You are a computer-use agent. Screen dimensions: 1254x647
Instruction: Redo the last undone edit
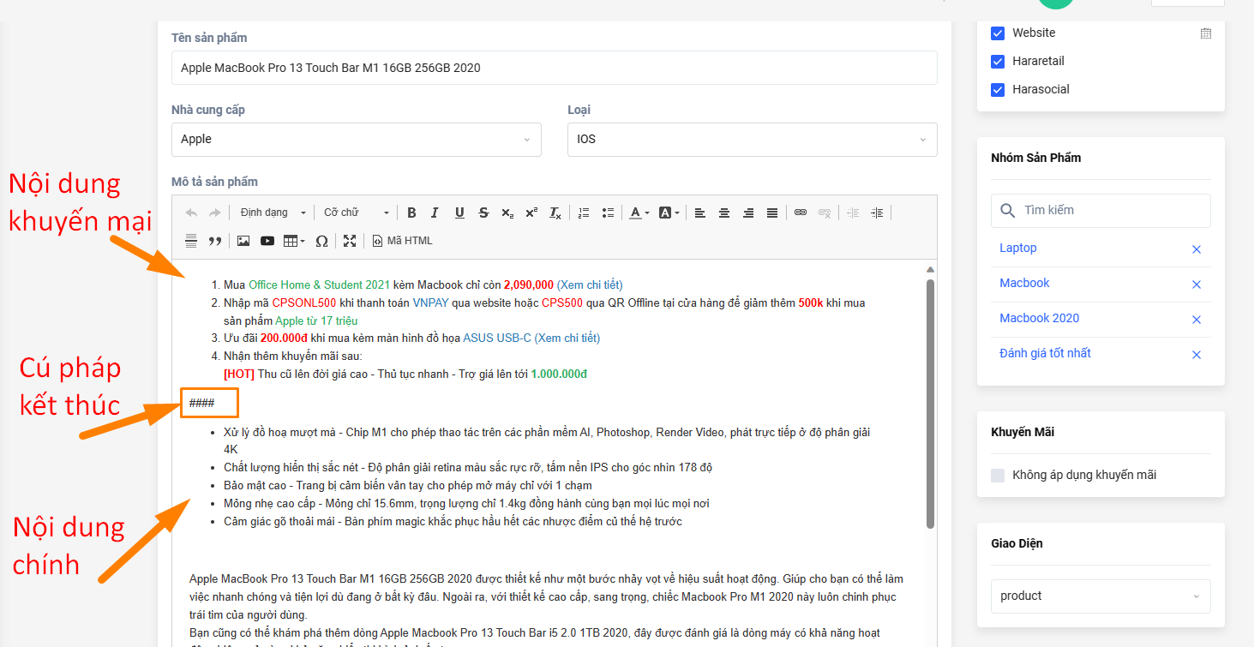(214, 213)
